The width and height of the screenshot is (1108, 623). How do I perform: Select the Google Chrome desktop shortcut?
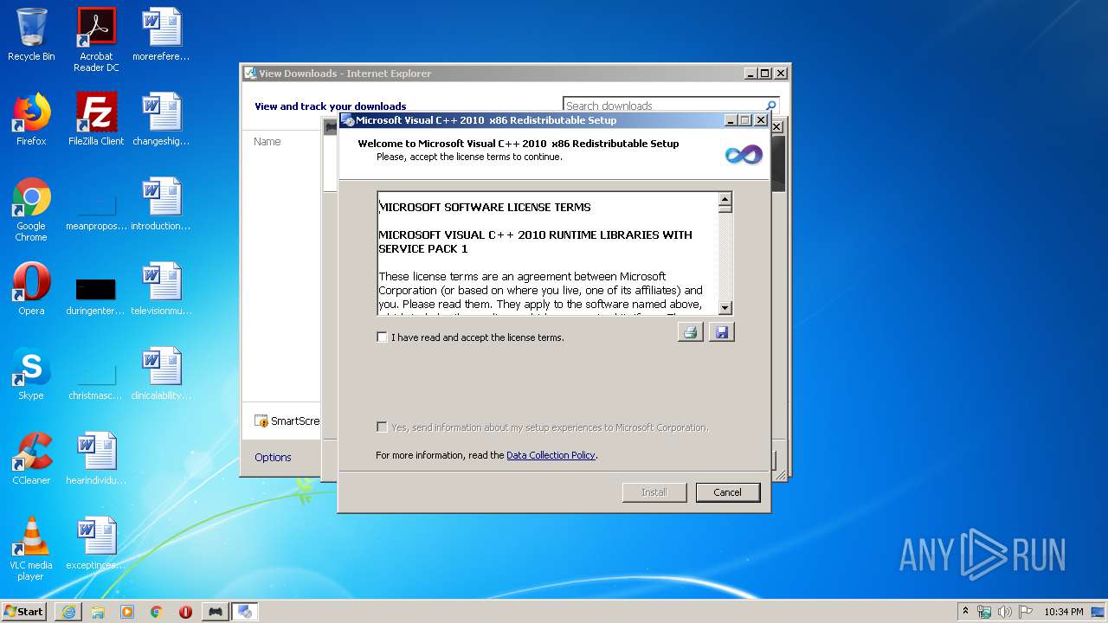[x=31, y=209]
